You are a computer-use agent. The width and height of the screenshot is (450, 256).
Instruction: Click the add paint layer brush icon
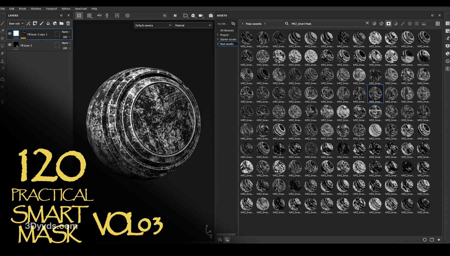(x=42, y=23)
